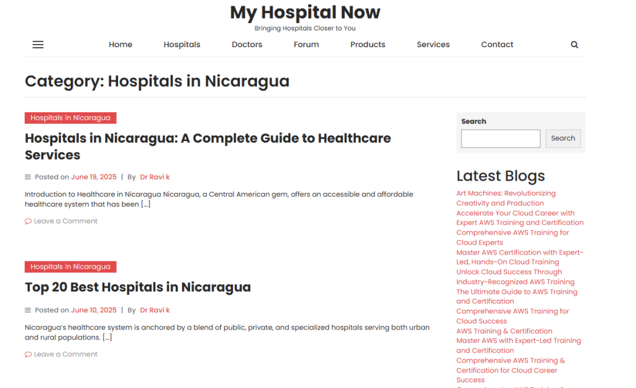Viewport: 636px width, 388px height.
Task: Click Contact in the top navigation
Action: (x=497, y=45)
